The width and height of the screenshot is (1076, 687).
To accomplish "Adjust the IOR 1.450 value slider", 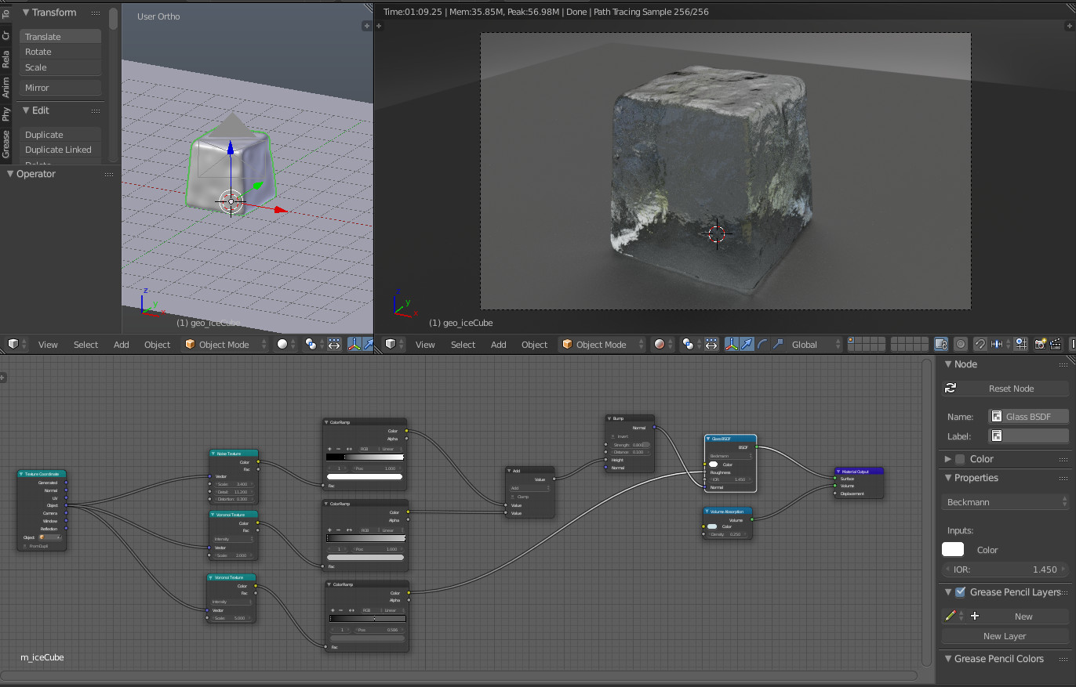I will 1005,569.
